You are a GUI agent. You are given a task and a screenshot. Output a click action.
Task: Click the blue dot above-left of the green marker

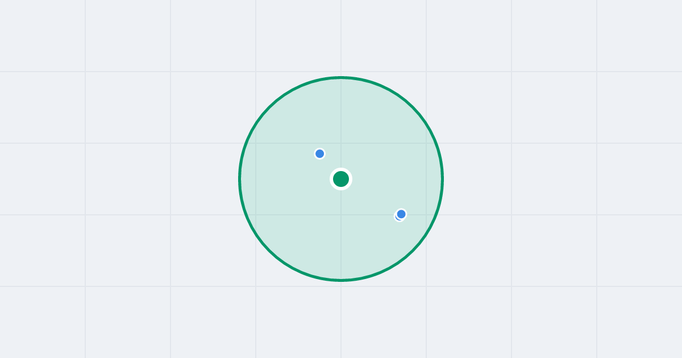(320, 153)
